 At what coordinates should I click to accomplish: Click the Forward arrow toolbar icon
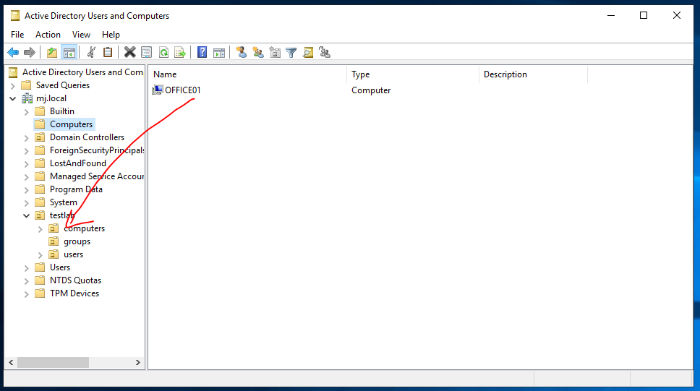tap(30, 53)
